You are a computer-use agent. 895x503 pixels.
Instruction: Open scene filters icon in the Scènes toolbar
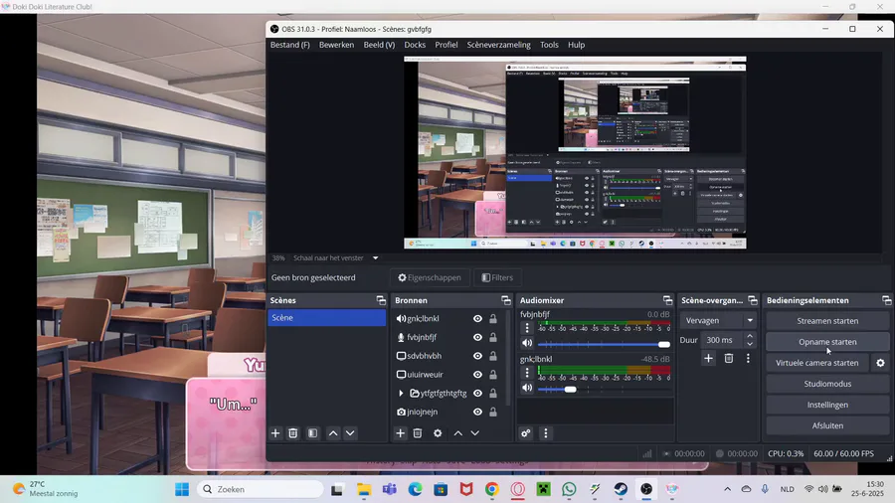pos(313,433)
